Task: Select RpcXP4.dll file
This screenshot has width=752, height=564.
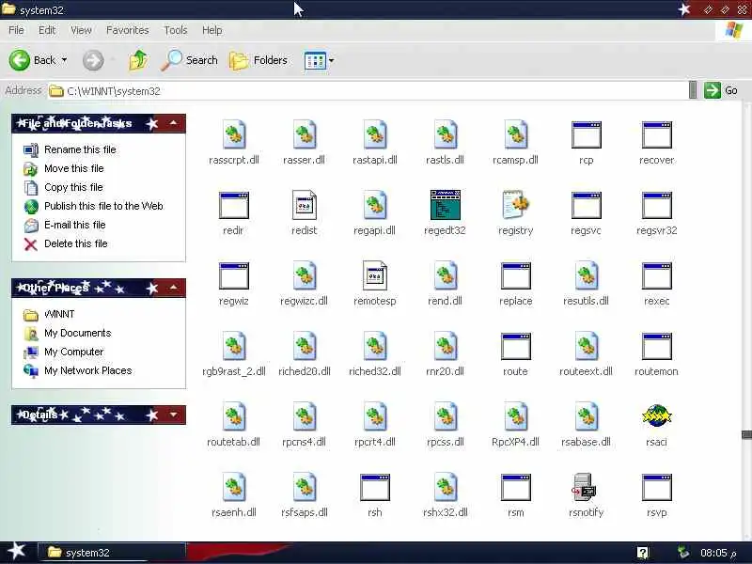Action: tap(515, 425)
